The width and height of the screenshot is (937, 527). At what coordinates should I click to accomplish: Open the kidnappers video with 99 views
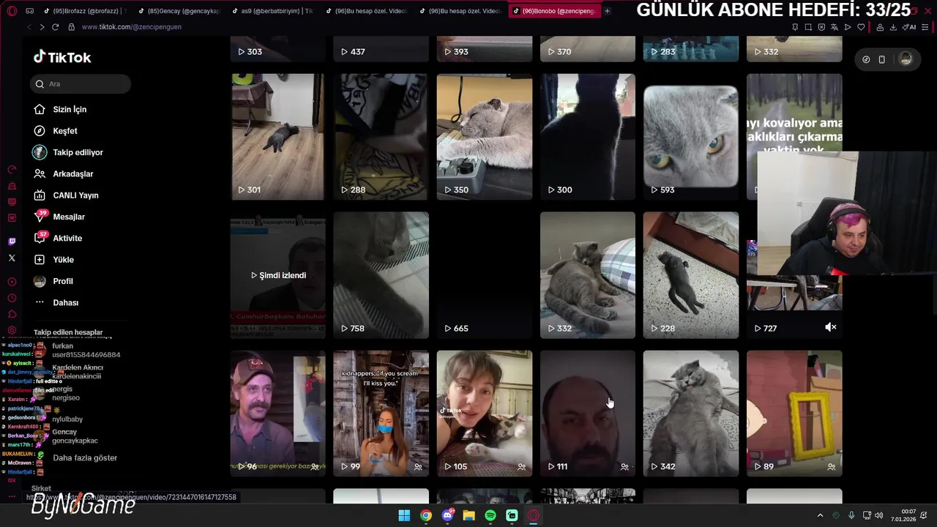(381, 414)
